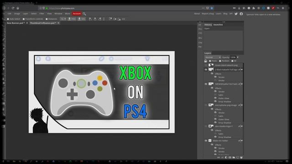Show the Green black kakashi.png layer
The height and width of the screenshot is (164, 292).
click(x=206, y=65)
